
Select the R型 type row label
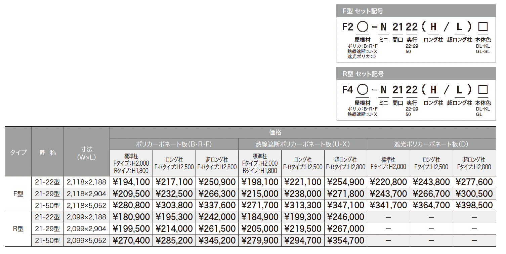click(18, 229)
